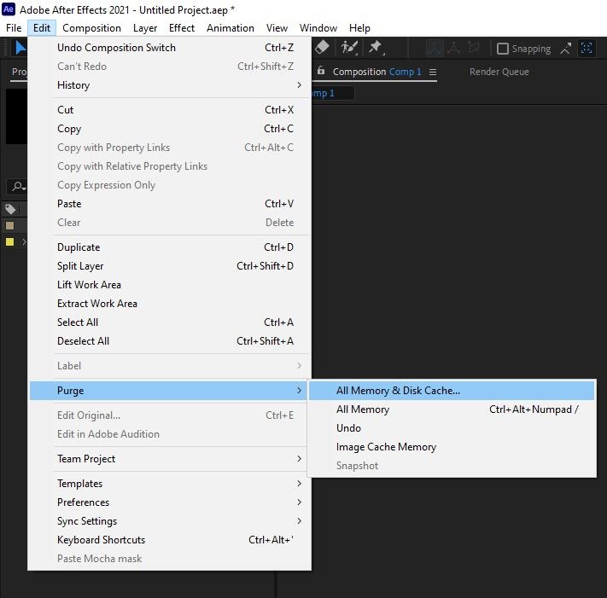Expand the Team Project submenu

[300, 459]
